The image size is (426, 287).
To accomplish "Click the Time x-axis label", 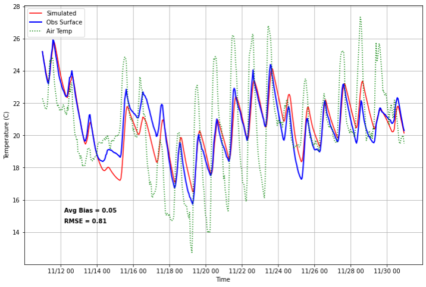I will coord(223,280).
